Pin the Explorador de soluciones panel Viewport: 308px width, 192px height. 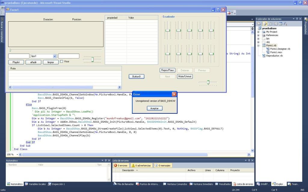(x=297, y=19)
